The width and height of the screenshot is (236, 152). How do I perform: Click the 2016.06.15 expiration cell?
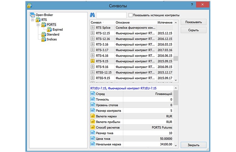[165, 55]
